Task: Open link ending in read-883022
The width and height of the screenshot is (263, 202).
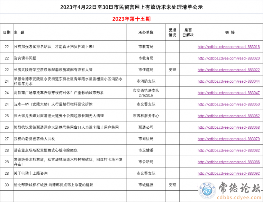Action: point(229,70)
